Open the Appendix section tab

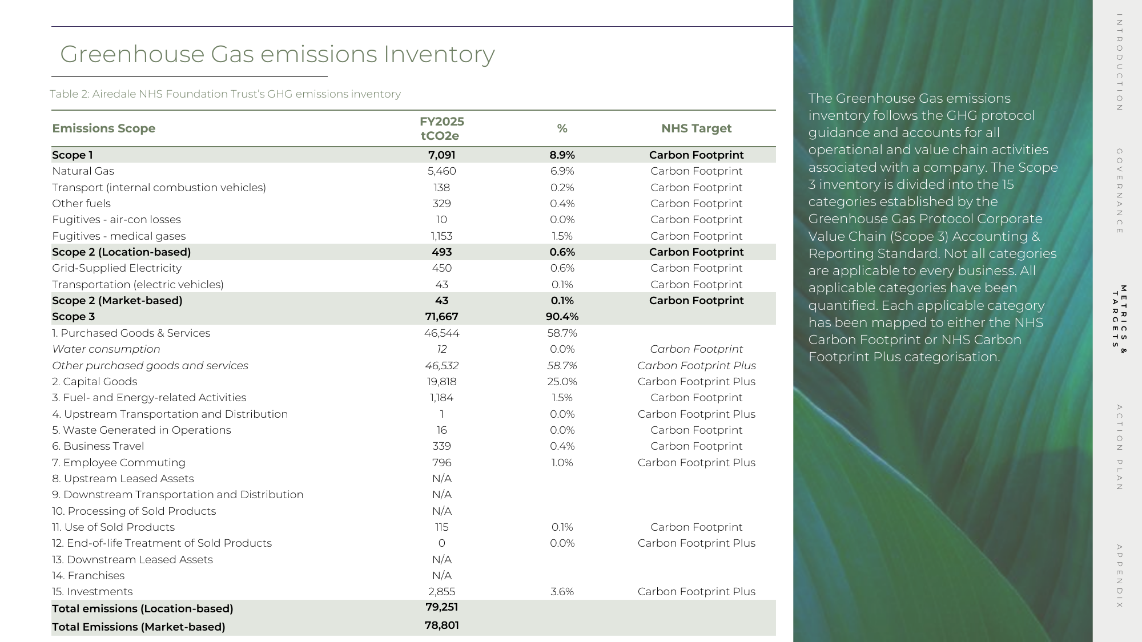(x=1119, y=576)
